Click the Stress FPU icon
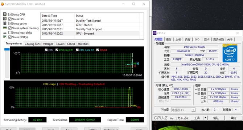Viewport: 243px width, 130px height. click(x=5, y=19)
